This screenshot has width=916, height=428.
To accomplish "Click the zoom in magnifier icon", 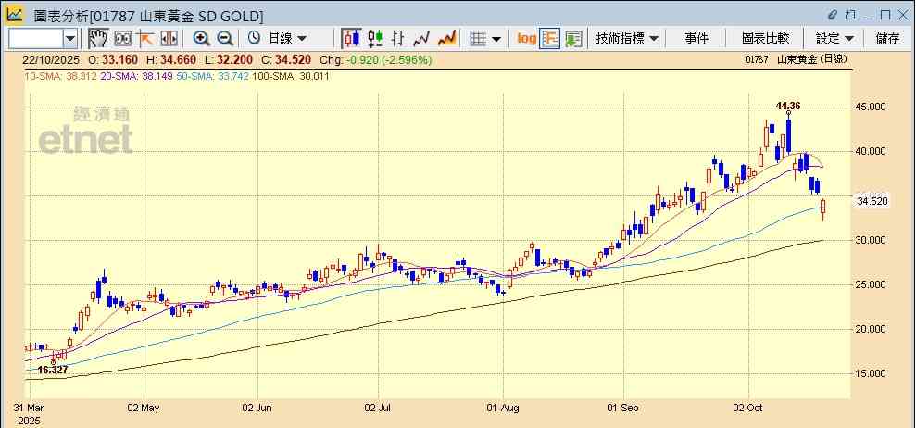I will pos(201,38).
